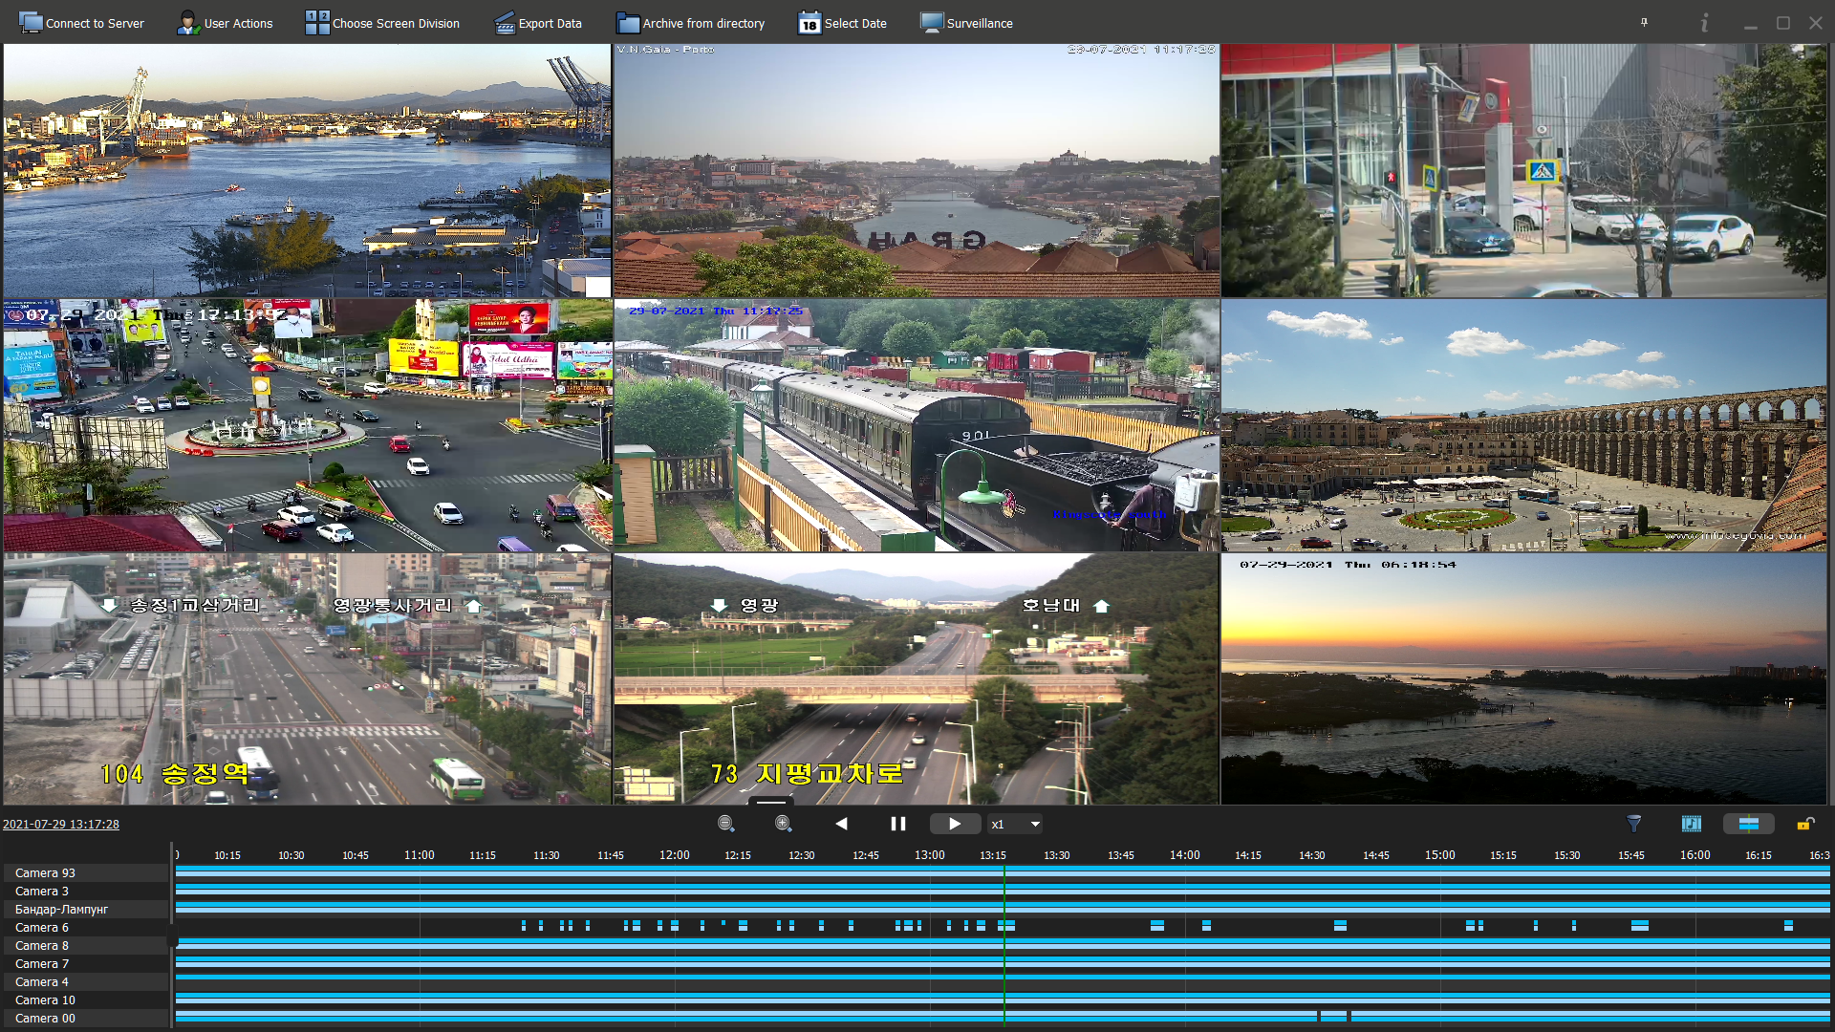The image size is (1835, 1032).
Task: Select the Camera 3 row
Action: pos(86,892)
